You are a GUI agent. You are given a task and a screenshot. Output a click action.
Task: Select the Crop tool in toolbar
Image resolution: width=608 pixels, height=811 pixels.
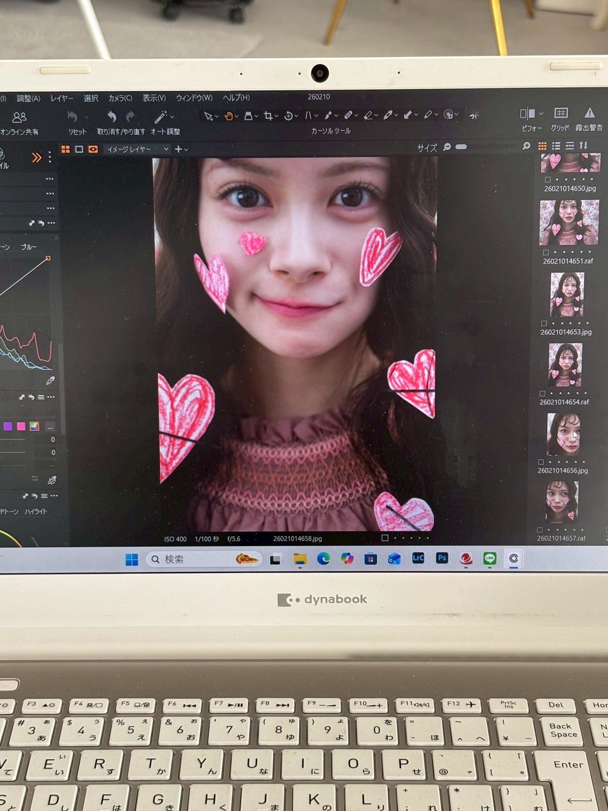(x=268, y=116)
